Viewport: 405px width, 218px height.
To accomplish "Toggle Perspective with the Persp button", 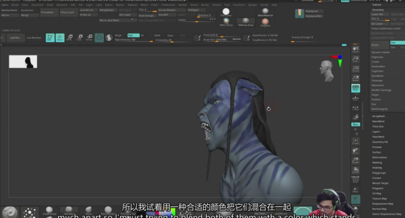I will click(x=356, y=88).
